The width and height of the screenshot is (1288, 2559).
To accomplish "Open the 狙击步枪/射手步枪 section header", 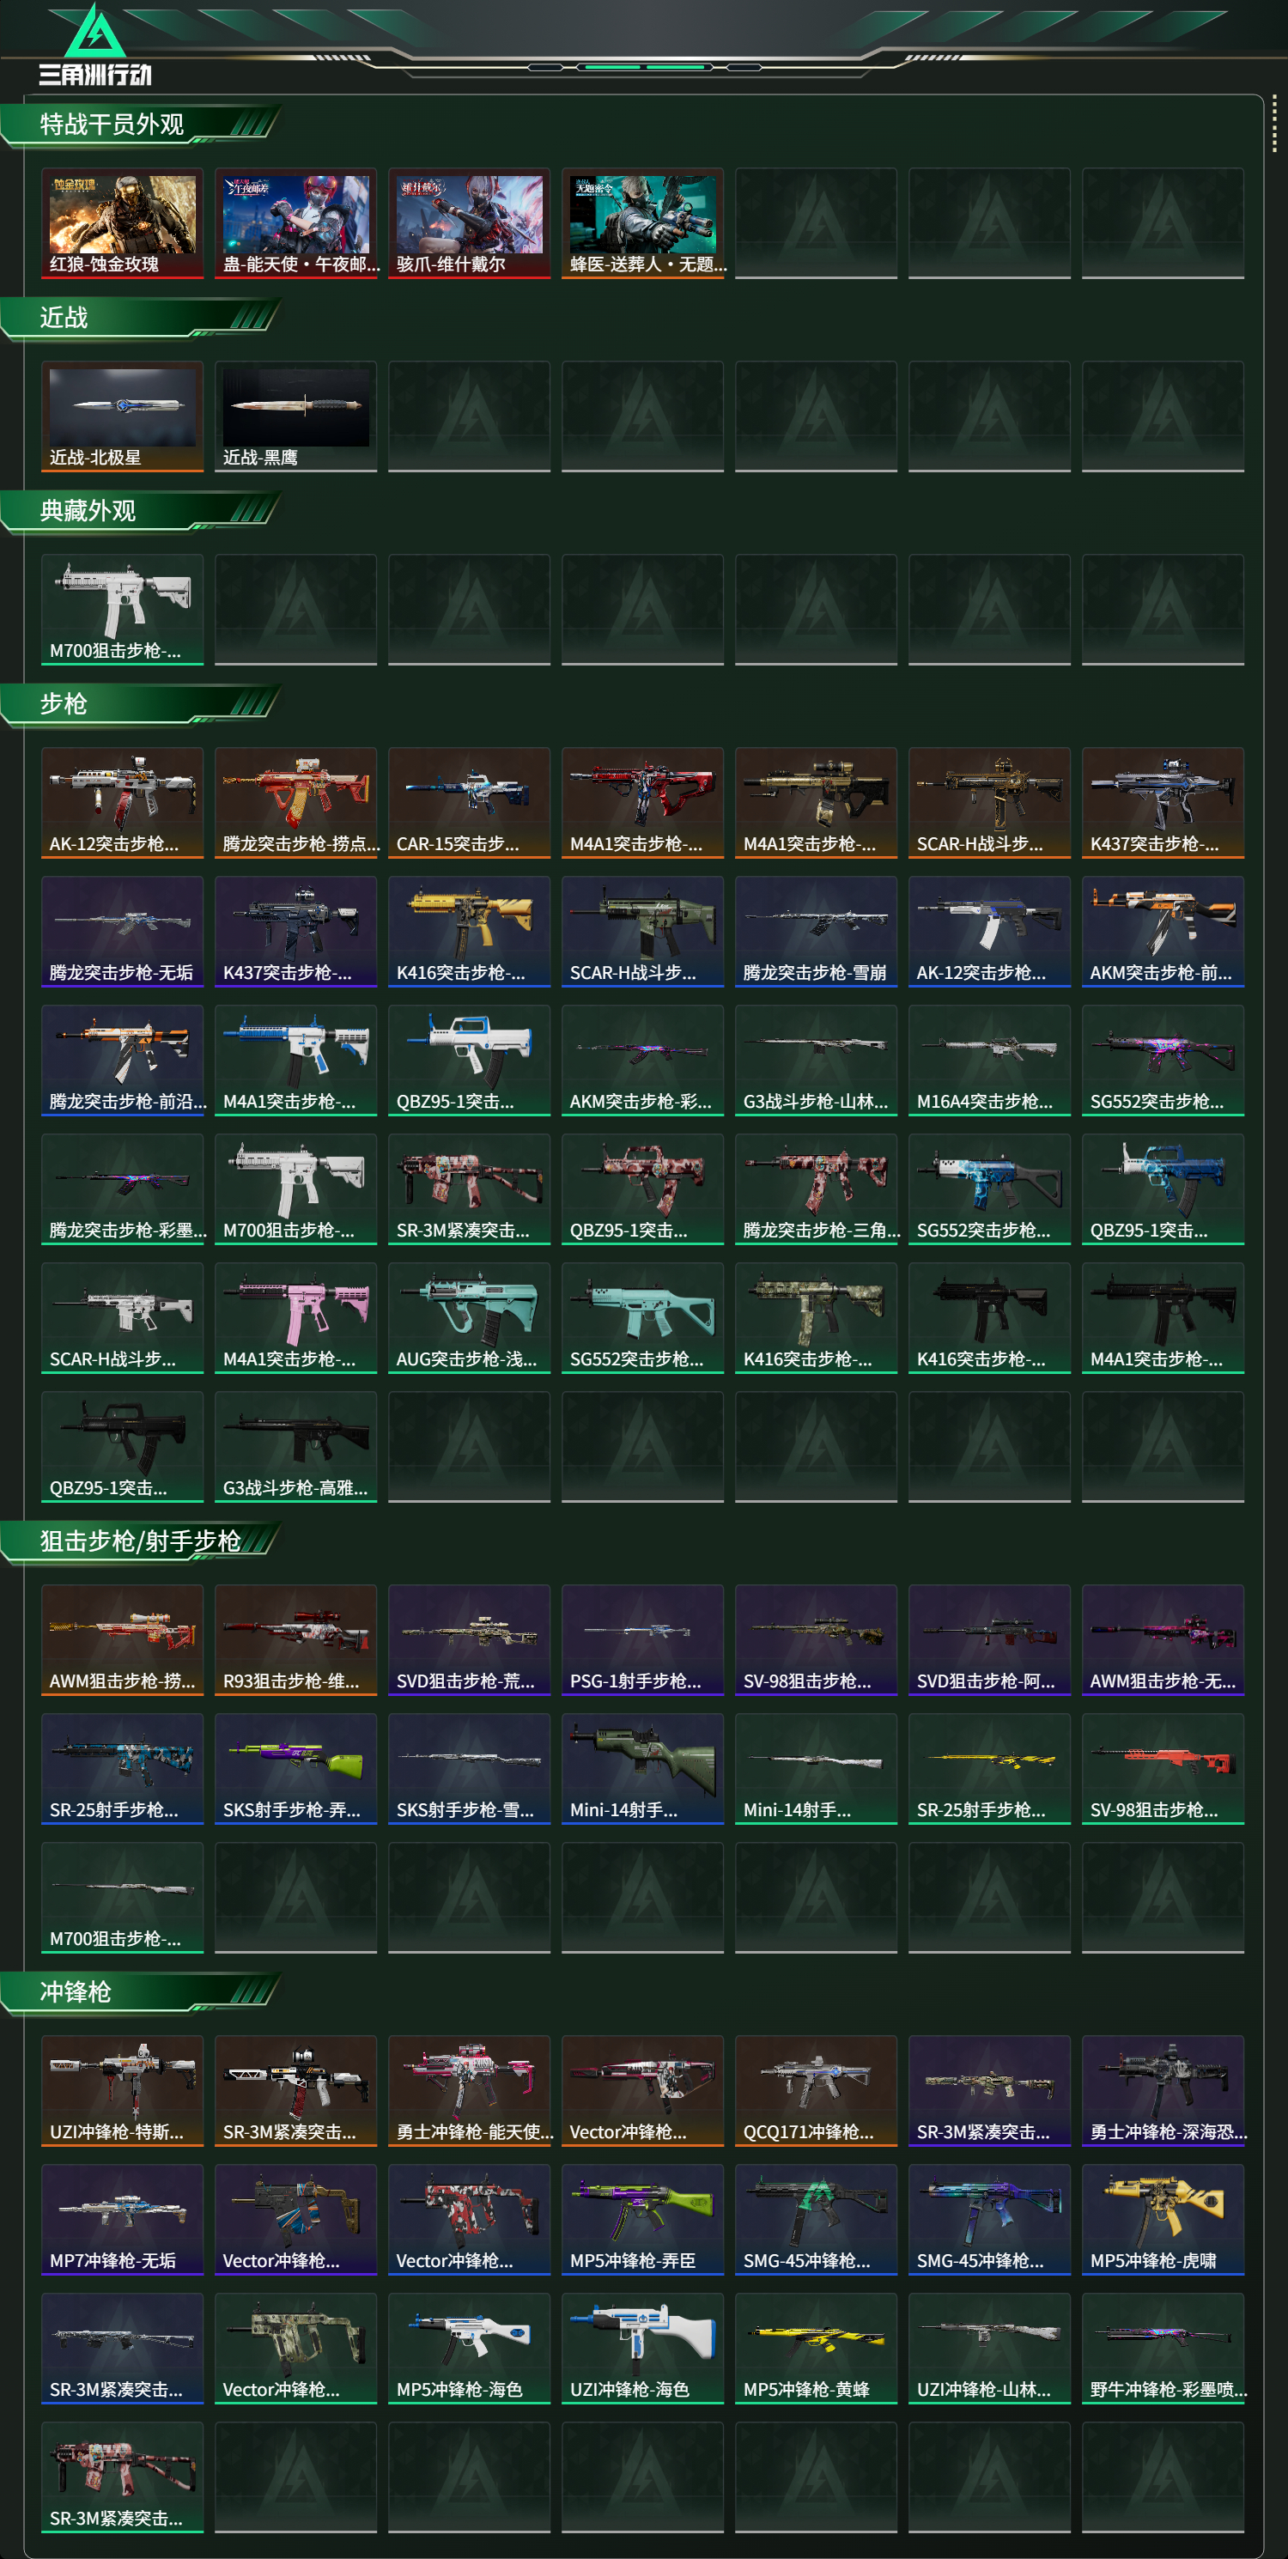I will pos(139,1541).
